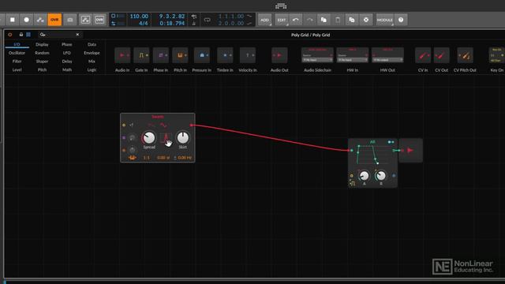Toggle the Poly Grid power button

click(x=10, y=35)
